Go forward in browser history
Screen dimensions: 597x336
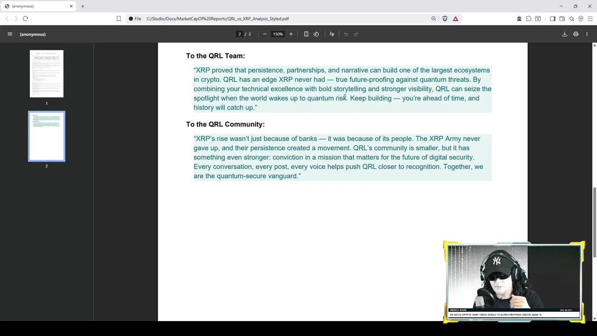tap(16, 19)
